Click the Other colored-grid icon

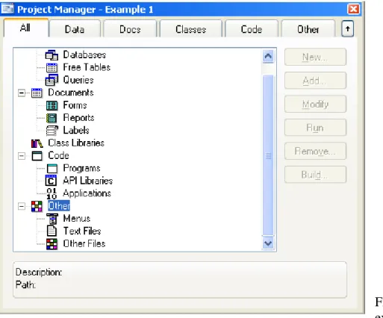click(37, 206)
